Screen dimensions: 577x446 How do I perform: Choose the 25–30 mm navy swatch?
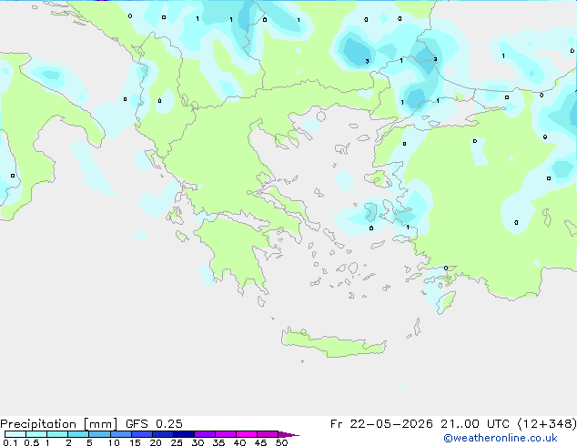coord(184,434)
